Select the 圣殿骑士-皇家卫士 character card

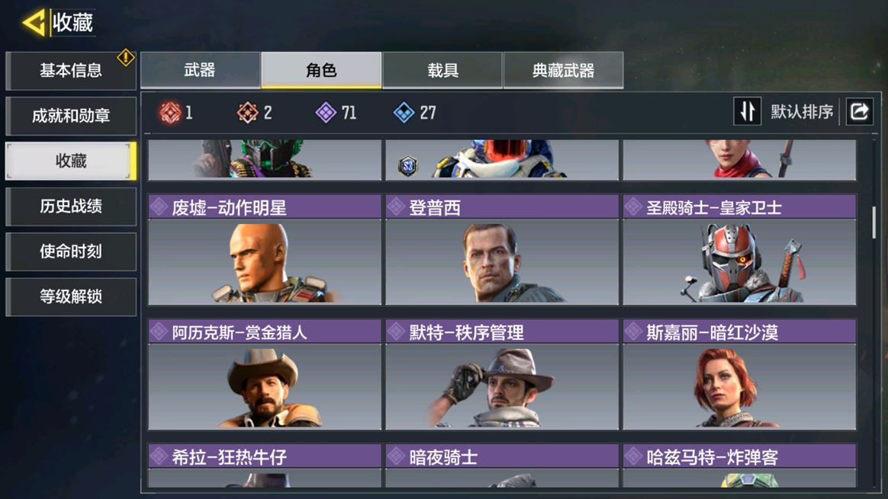click(739, 250)
